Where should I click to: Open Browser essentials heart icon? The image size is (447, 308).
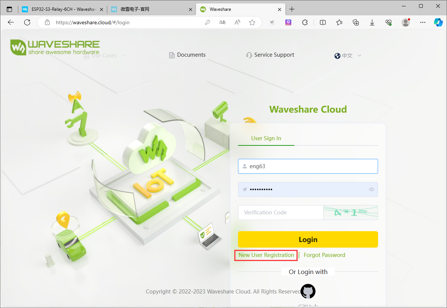click(x=389, y=22)
